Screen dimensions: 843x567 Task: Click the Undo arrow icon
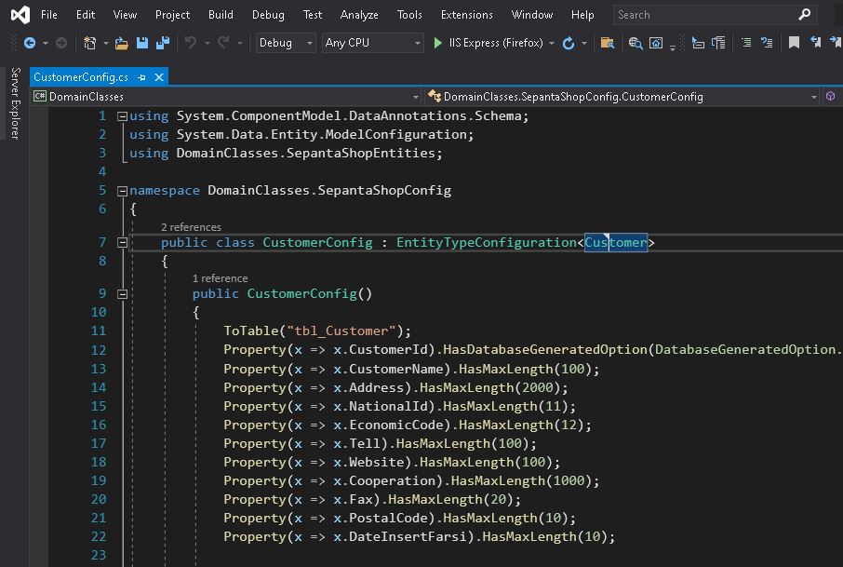click(191, 43)
